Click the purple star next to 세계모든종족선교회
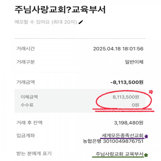The width and height of the screenshot is (161, 161). (x=146, y=136)
